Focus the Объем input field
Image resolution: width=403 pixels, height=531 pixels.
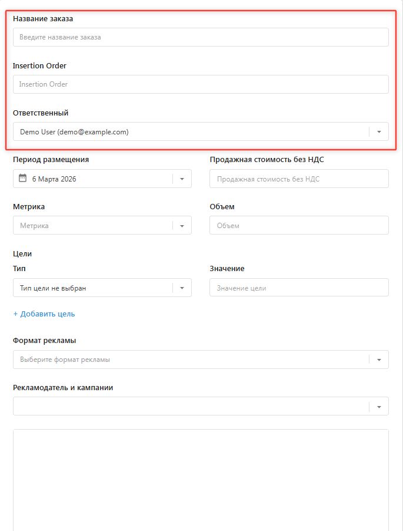tap(299, 226)
